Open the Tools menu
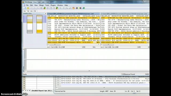 tap(47, 5)
